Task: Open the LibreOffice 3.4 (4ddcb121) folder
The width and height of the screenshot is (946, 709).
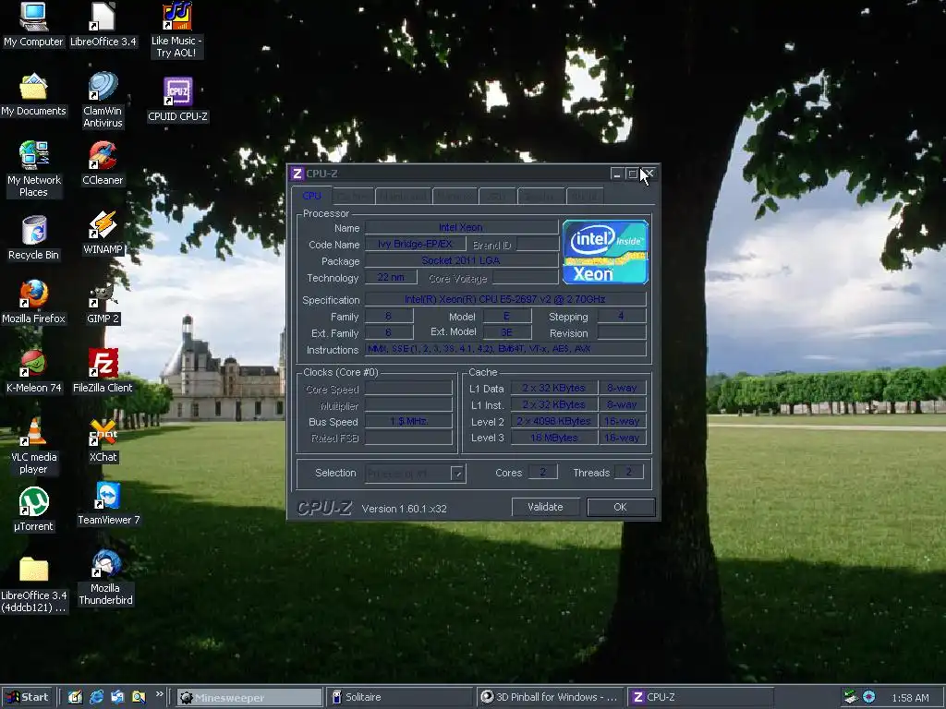Action: 33,584
